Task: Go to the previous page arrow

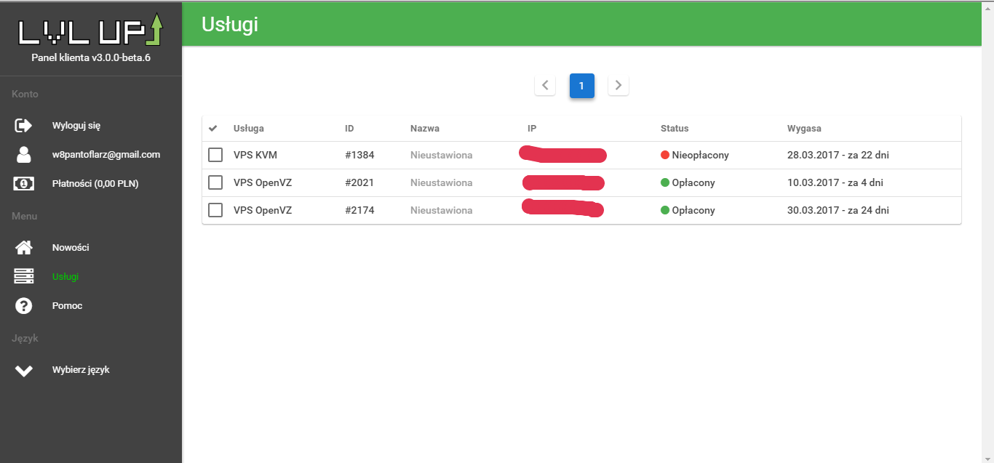Action: [545, 85]
